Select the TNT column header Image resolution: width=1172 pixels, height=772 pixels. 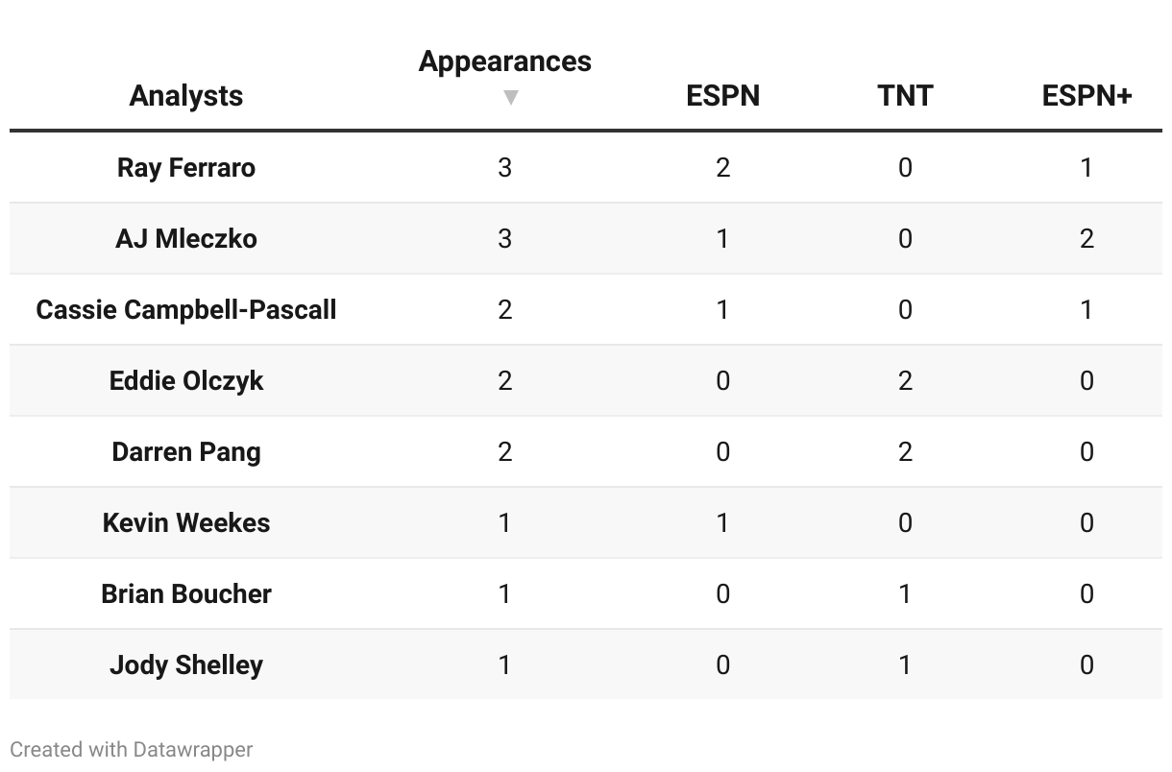click(904, 96)
